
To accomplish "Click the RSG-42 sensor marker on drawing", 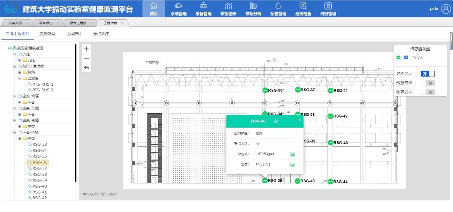I will pos(330,116).
